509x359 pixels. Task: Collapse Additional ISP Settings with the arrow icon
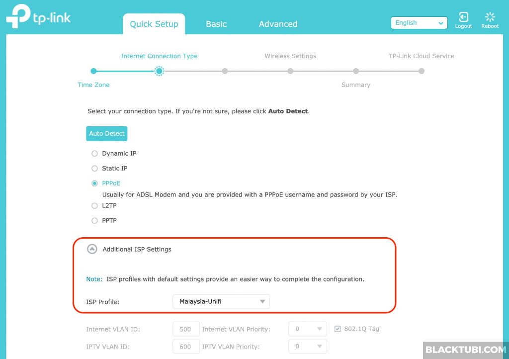tap(92, 249)
